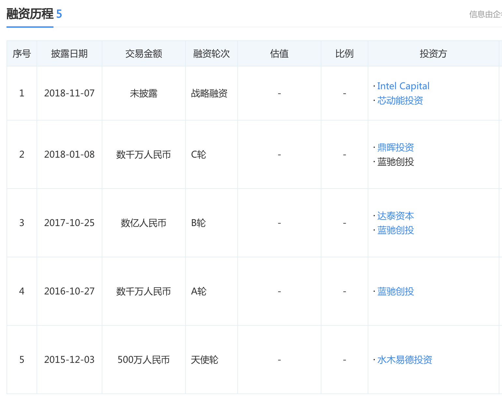Viewport: 502px width, 400px height.
Task: Open the Intel Capital investor link
Action: [x=403, y=86]
